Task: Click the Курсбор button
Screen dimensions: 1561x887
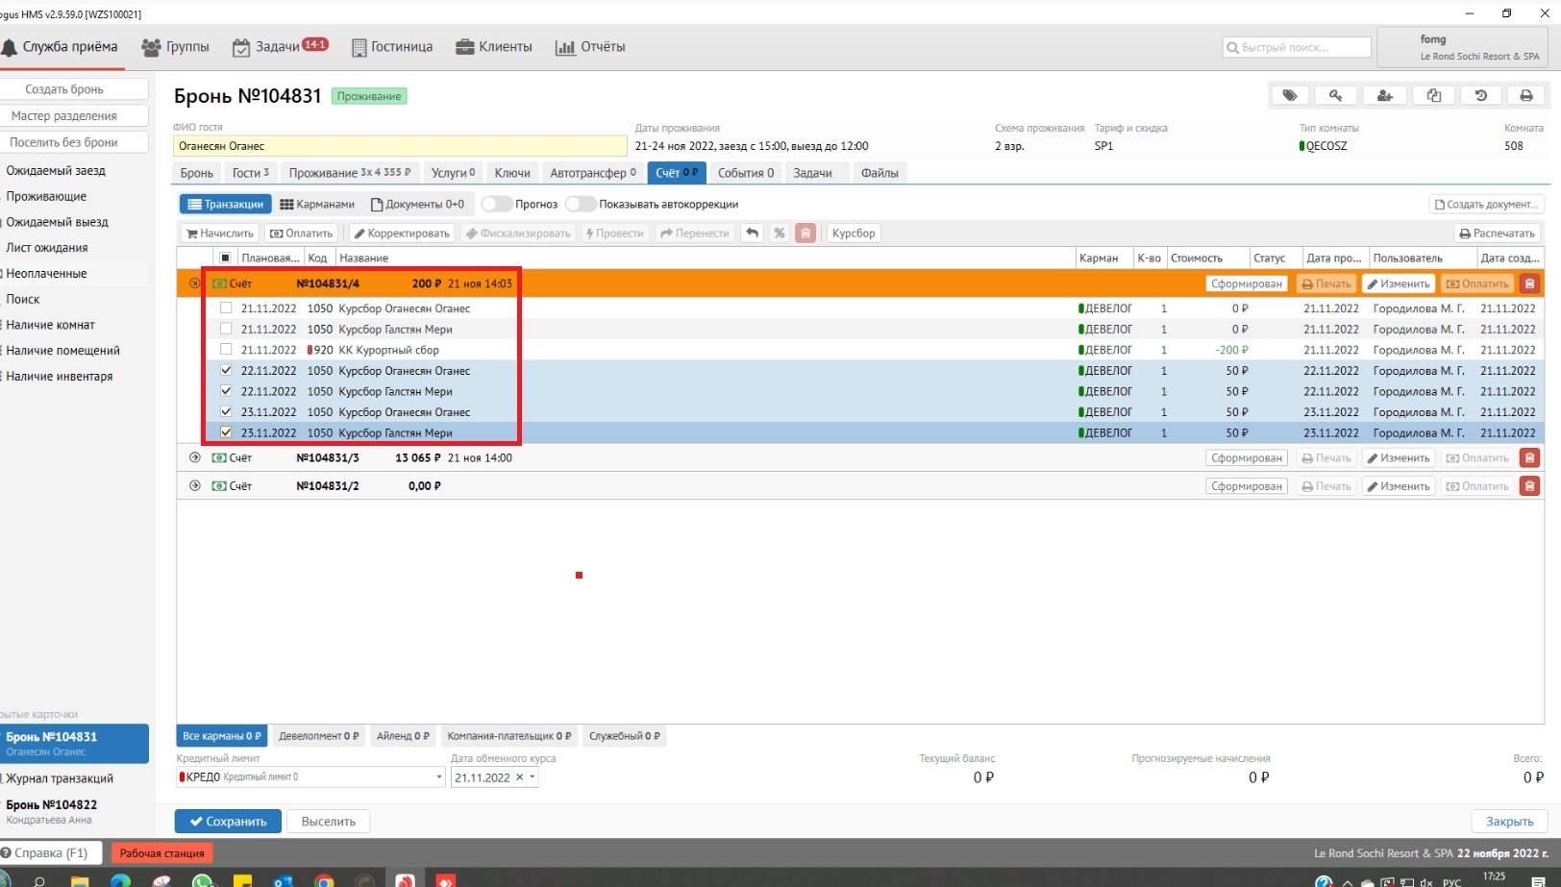Action: click(x=854, y=234)
